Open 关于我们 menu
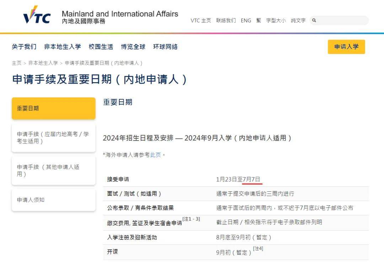The width and height of the screenshot is (384, 264). pyautogui.click(x=23, y=47)
